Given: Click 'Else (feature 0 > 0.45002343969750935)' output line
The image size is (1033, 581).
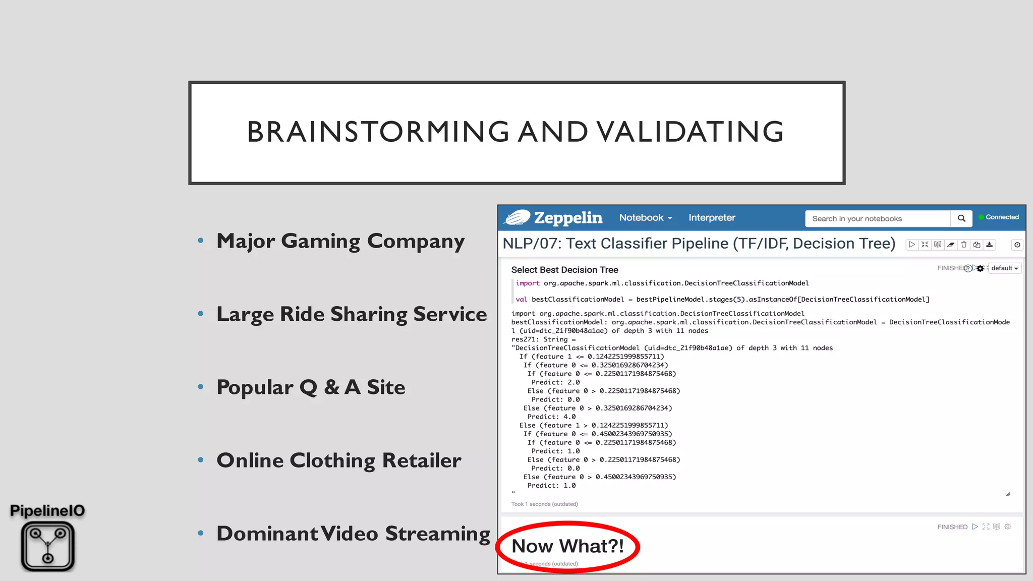Looking at the screenshot, I should pyautogui.click(x=600, y=477).
